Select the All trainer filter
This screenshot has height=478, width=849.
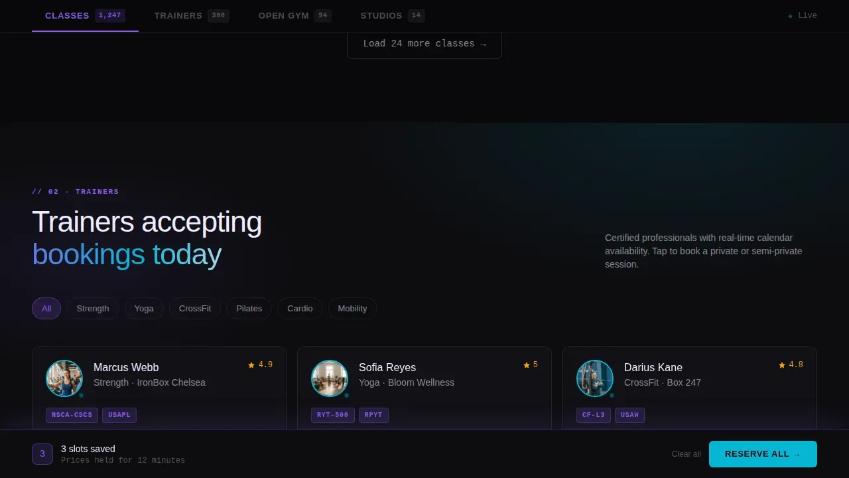[x=46, y=308]
